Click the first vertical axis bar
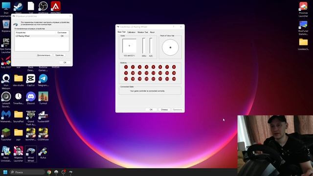 (x=144, y=46)
